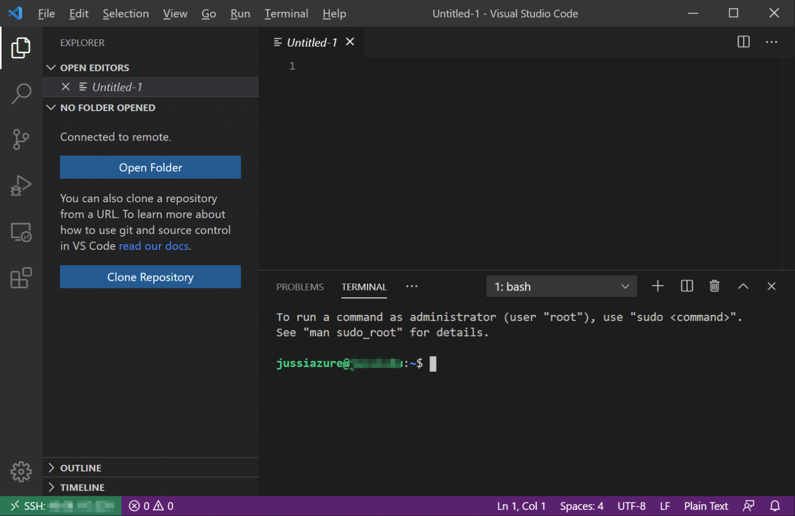This screenshot has width=795, height=516.
Task: Close Untitled-1 in Open Editors list
Action: [x=66, y=87]
